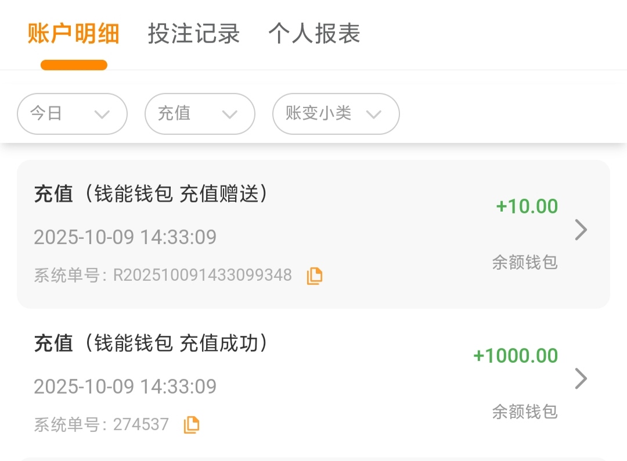Select the 充值赠送 record title
This screenshot has height=461, width=627.
[x=151, y=194]
